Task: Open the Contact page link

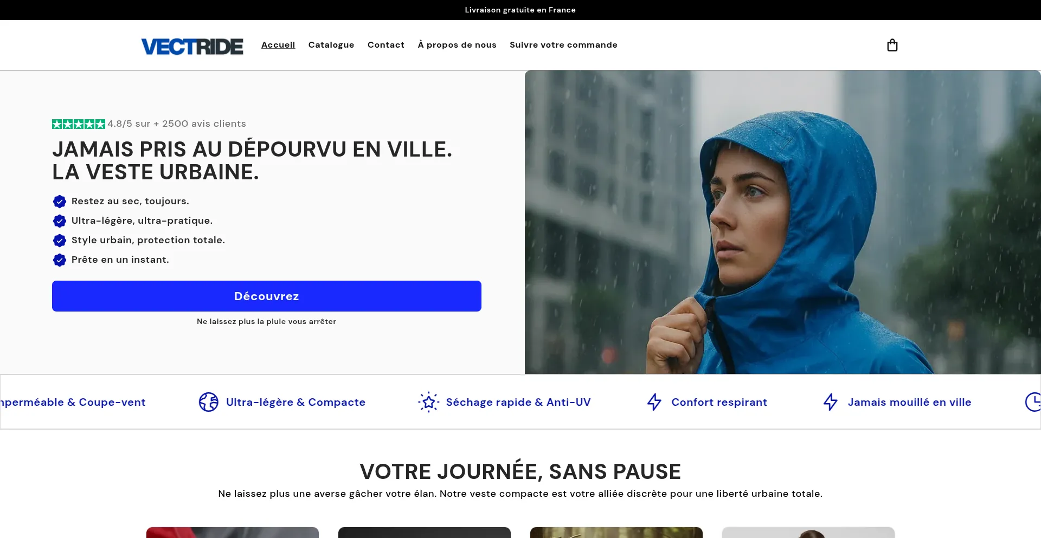Action: (x=386, y=45)
